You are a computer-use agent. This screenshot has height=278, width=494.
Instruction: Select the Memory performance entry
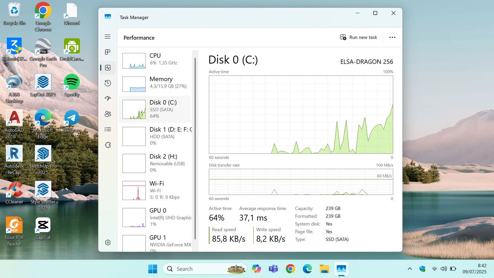(x=155, y=84)
